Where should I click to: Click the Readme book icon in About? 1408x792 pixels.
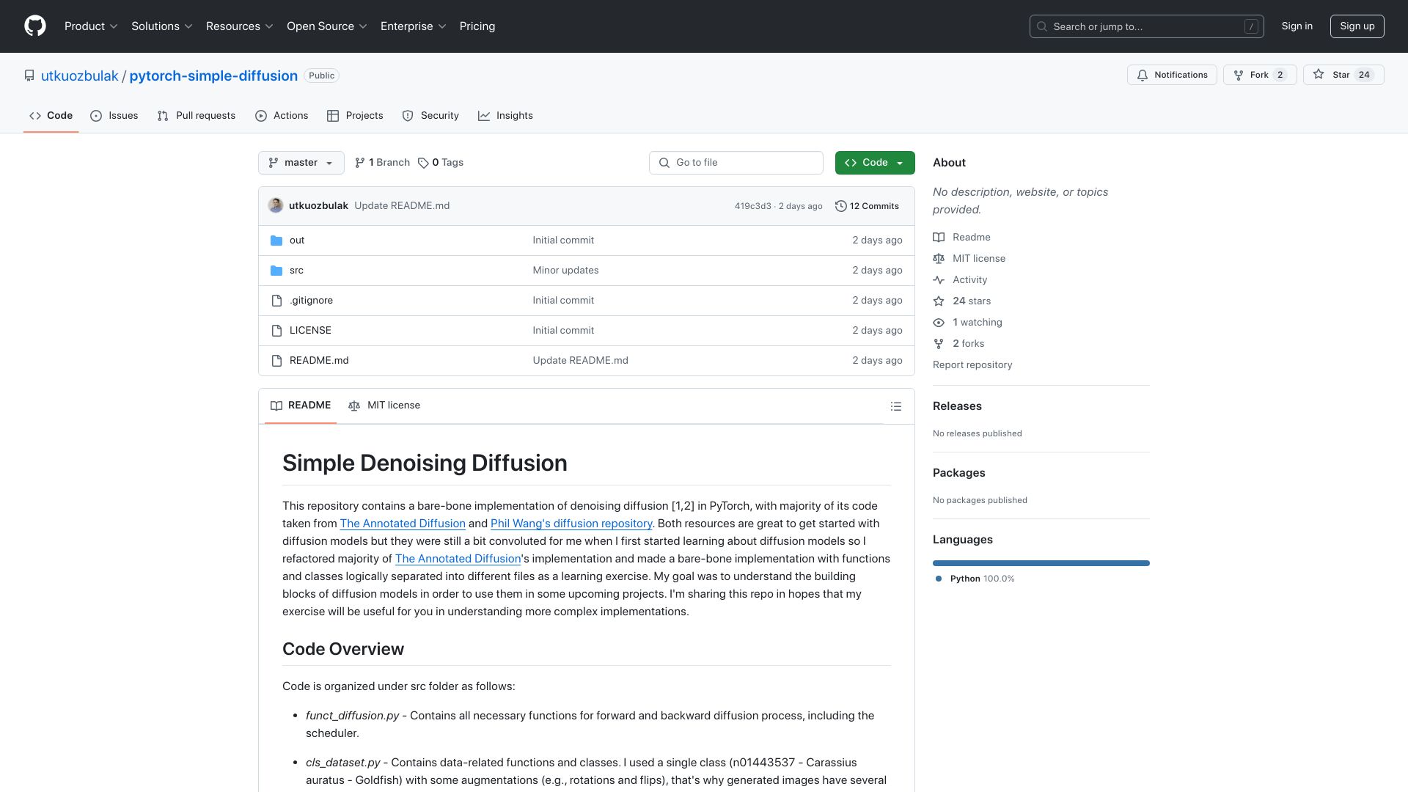[x=939, y=238]
